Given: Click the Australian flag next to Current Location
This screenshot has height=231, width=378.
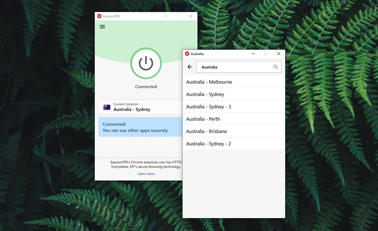Looking at the screenshot, I should pos(106,107).
